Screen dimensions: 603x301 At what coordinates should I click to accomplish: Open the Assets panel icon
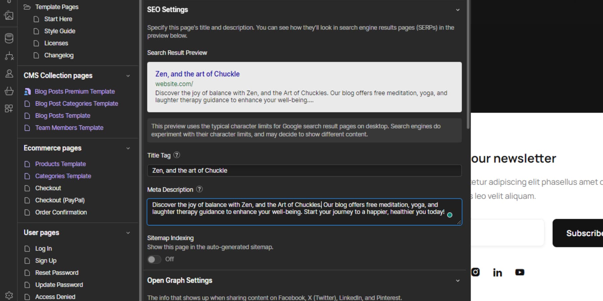(9, 15)
